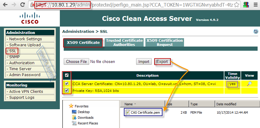Open the user profile extension icon
Viewport: 260px width, 128px height.
click(x=246, y=5)
